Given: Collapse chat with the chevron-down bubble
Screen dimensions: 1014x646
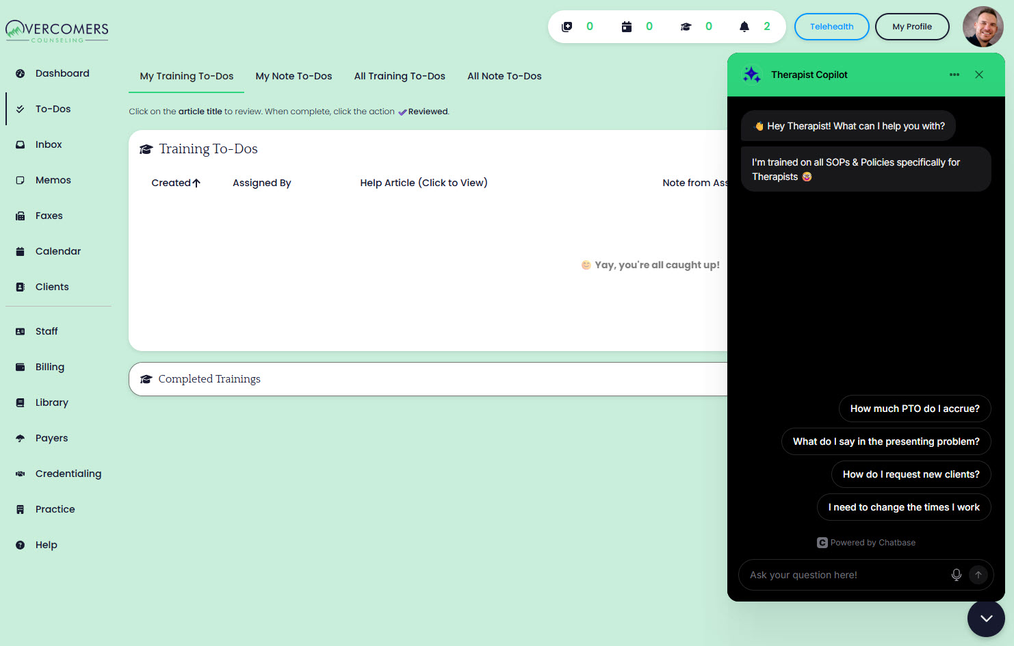Looking at the screenshot, I should click(x=986, y=618).
